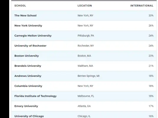This screenshot has width=158, height=118.
Task: Select Carnegie Mellon University school name
Action: coord(33,36)
